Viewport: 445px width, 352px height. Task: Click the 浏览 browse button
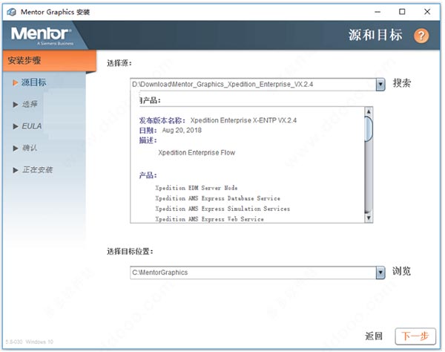[x=401, y=271]
